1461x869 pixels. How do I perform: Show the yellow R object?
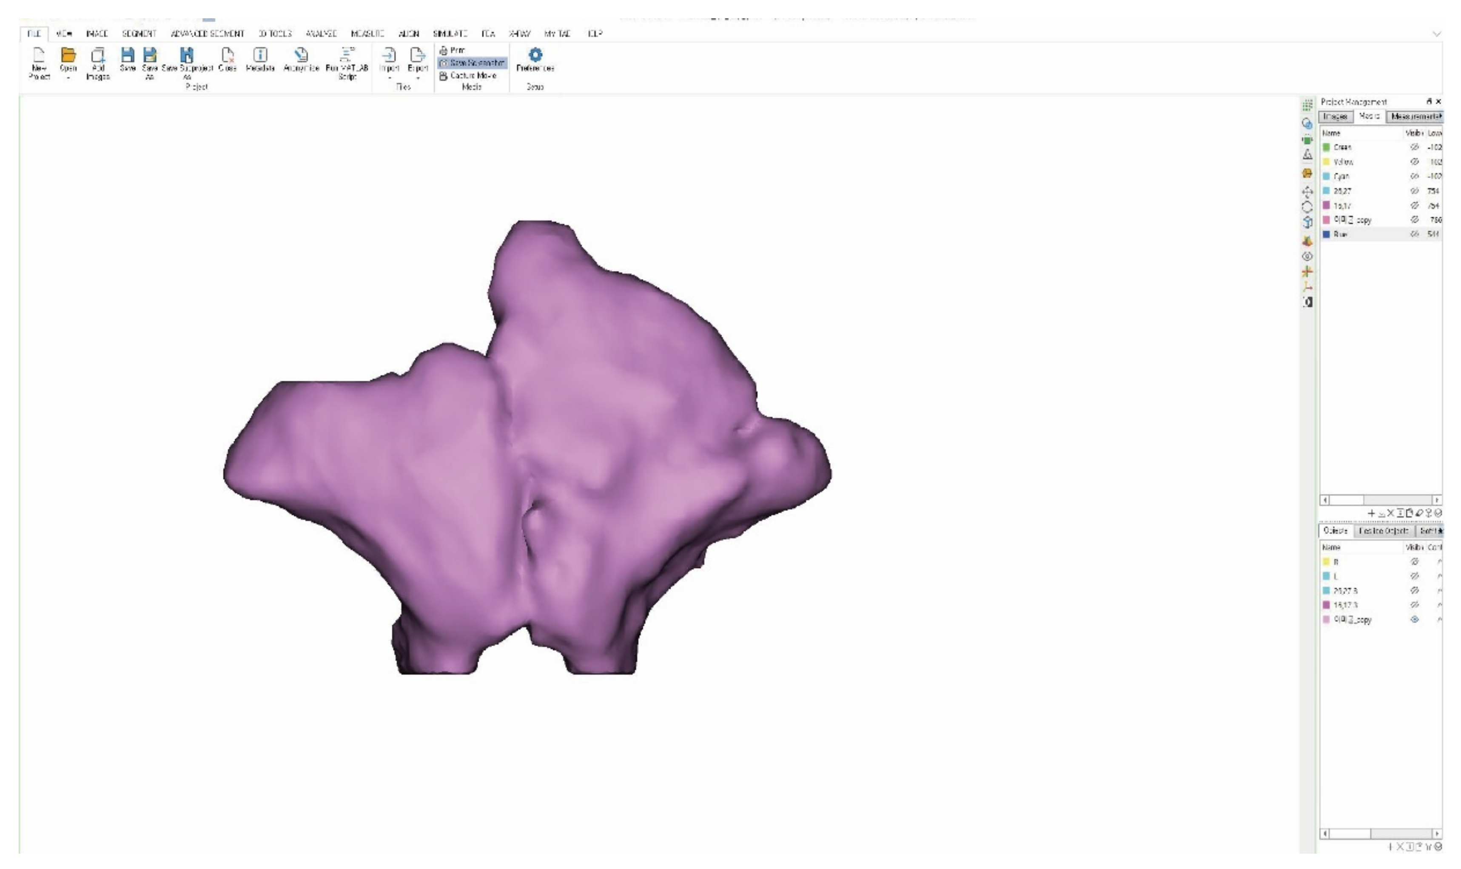coord(1414,561)
